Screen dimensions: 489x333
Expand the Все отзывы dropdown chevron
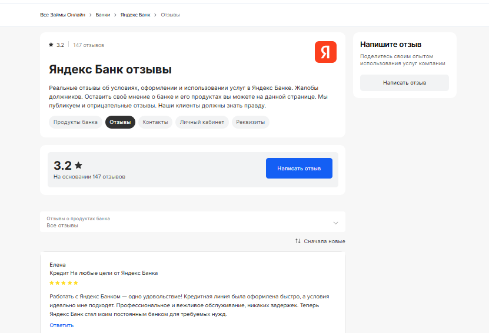click(335, 223)
